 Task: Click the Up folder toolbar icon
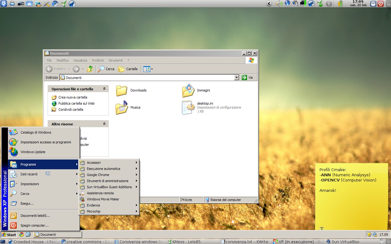(90, 69)
